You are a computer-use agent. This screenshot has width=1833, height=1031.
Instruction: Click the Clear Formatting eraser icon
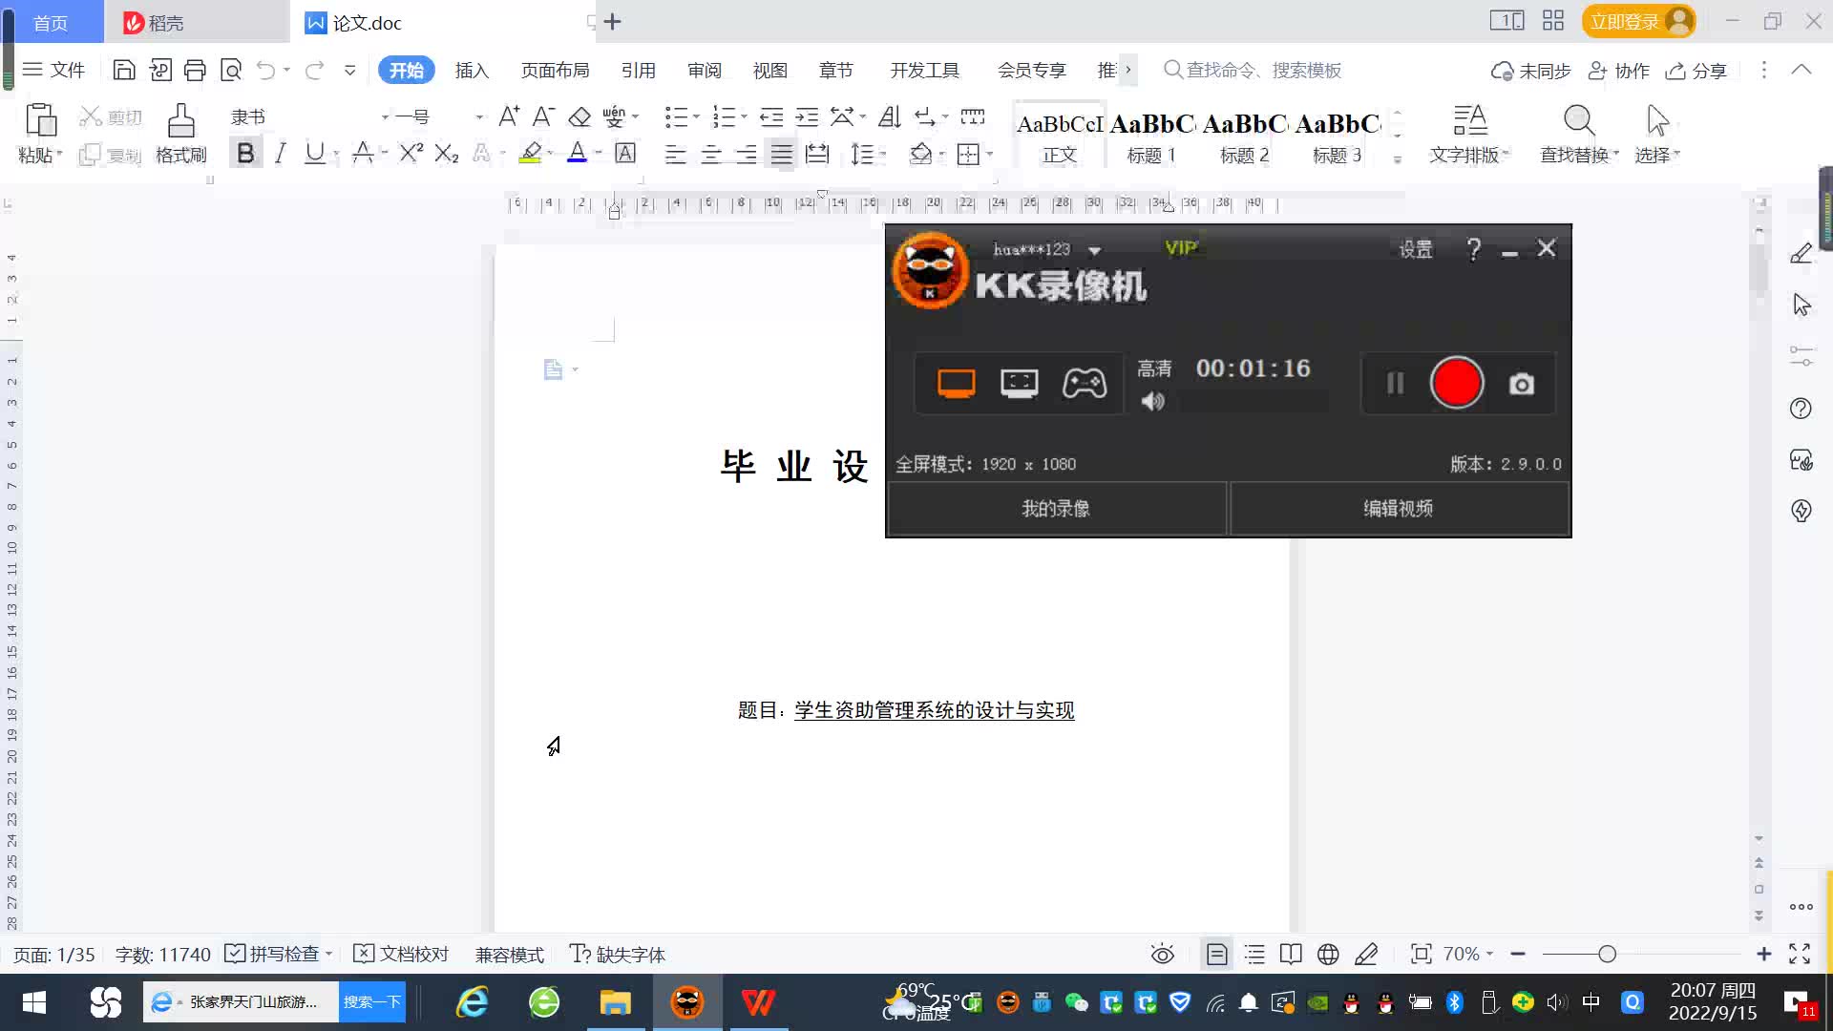point(579,116)
